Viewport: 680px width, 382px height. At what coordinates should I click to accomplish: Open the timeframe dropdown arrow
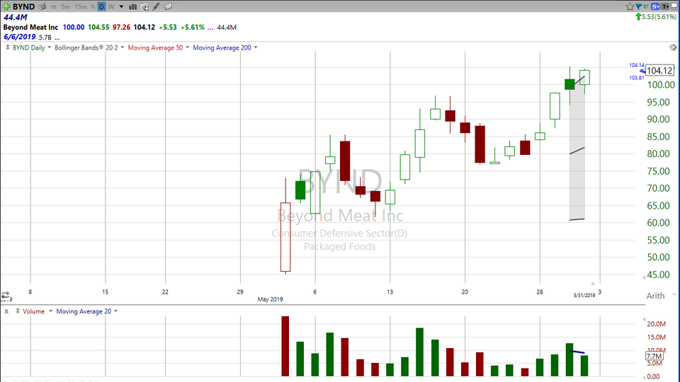[x=121, y=7]
